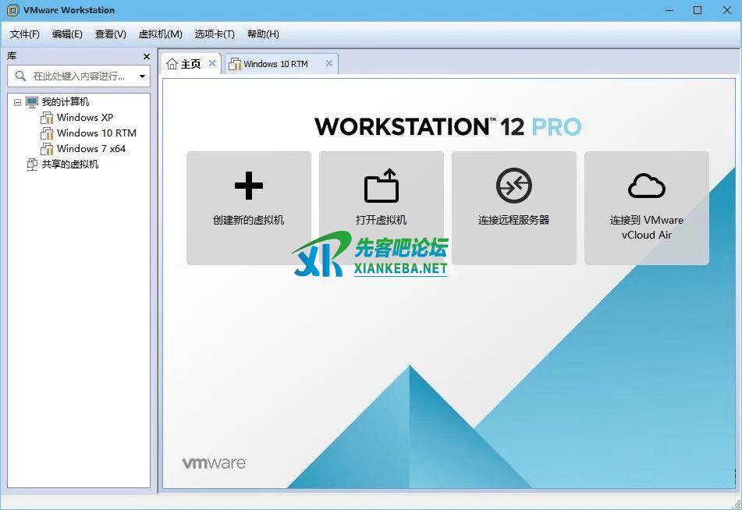Screen dimensions: 742x510
Task: Select Windows XP in the library tree
Action: (84, 118)
